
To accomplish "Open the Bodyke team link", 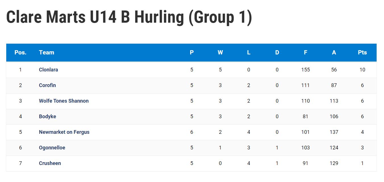I will point(47,117).
